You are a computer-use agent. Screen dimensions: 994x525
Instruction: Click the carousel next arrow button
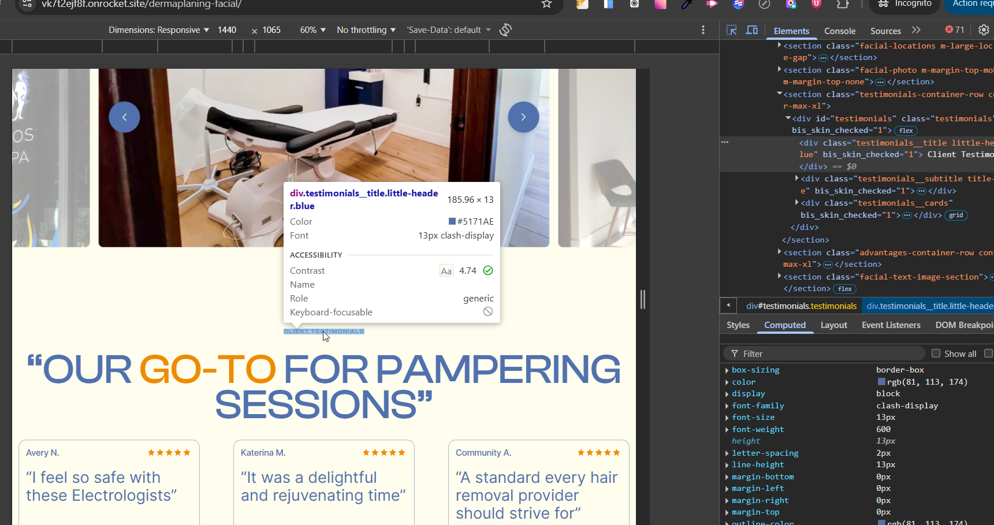point(523,117)
